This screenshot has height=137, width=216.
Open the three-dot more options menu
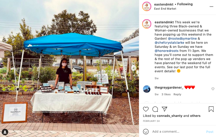211,7
